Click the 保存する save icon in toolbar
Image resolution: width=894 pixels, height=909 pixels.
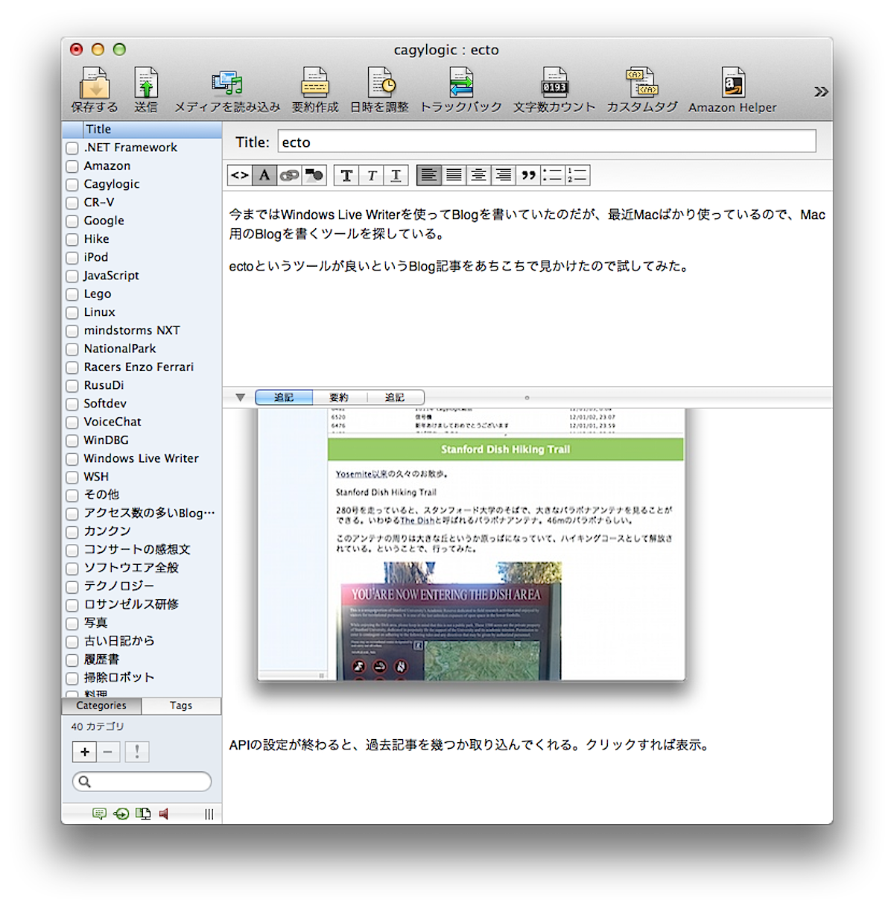tap(95, 84)
